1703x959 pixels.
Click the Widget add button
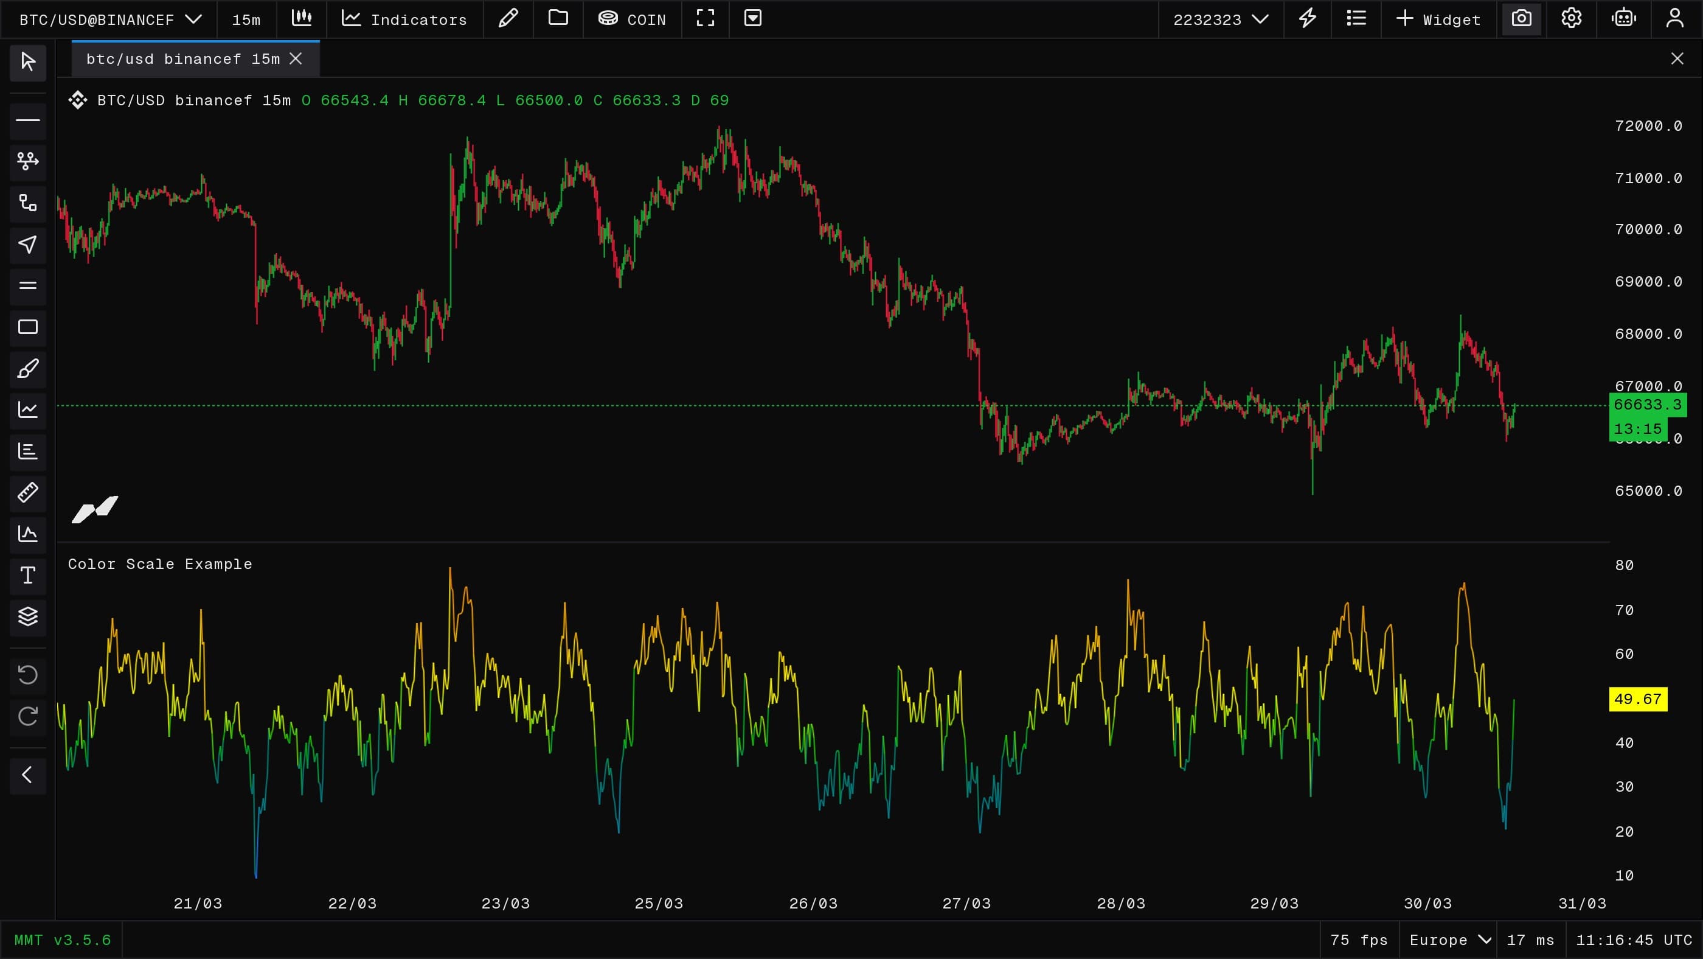tap(1438, 19)
